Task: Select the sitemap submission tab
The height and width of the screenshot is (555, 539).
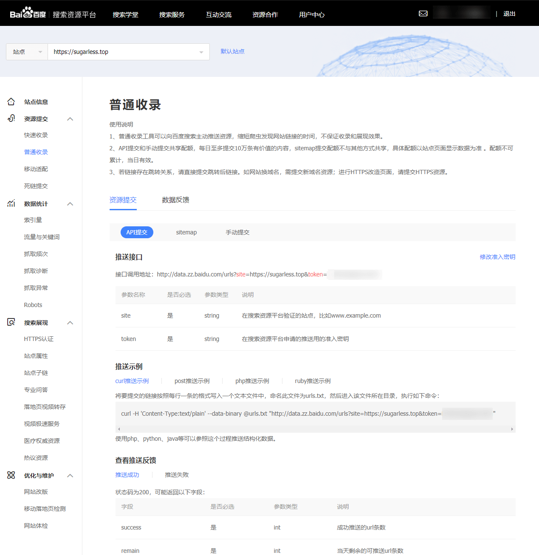Action: (186, 232)
